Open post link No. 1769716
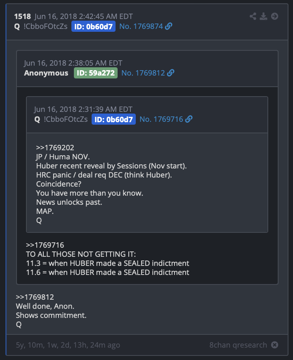This screenshot has height=360, width=293. pos(161,119)
